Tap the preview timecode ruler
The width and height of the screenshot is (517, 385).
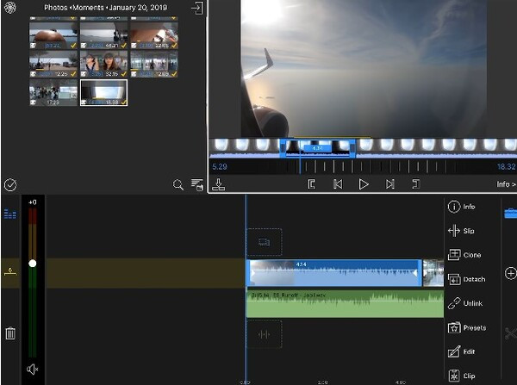[363, 166]
